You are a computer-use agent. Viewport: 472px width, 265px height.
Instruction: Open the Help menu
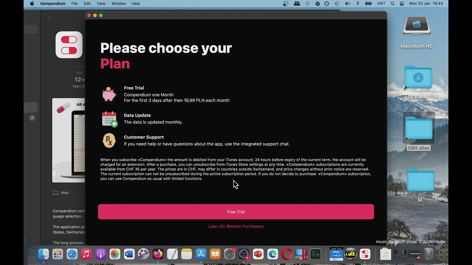coord(136,3)
